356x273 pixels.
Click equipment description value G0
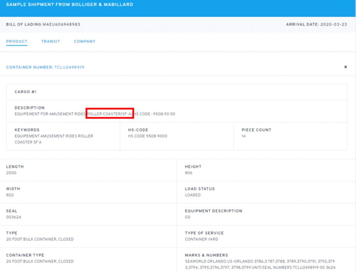[188, 217]
